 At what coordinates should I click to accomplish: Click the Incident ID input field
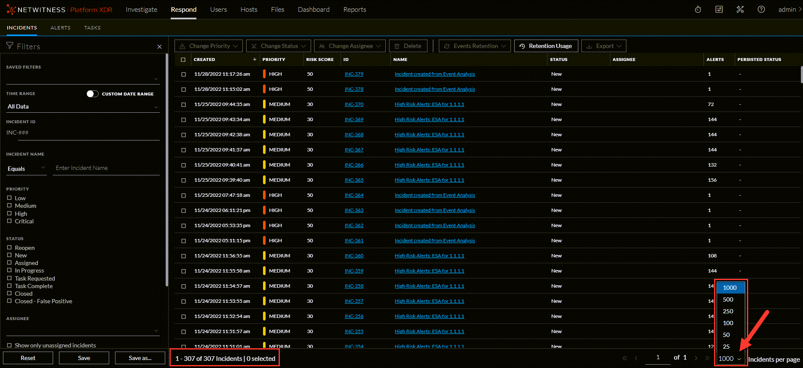[83, 133]
